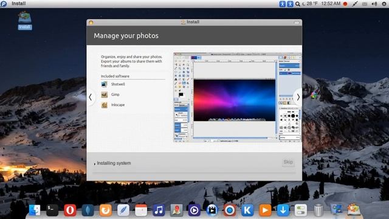Open the Calendar app in dock
The image size is (389, 219).
(x=141, y=210)
